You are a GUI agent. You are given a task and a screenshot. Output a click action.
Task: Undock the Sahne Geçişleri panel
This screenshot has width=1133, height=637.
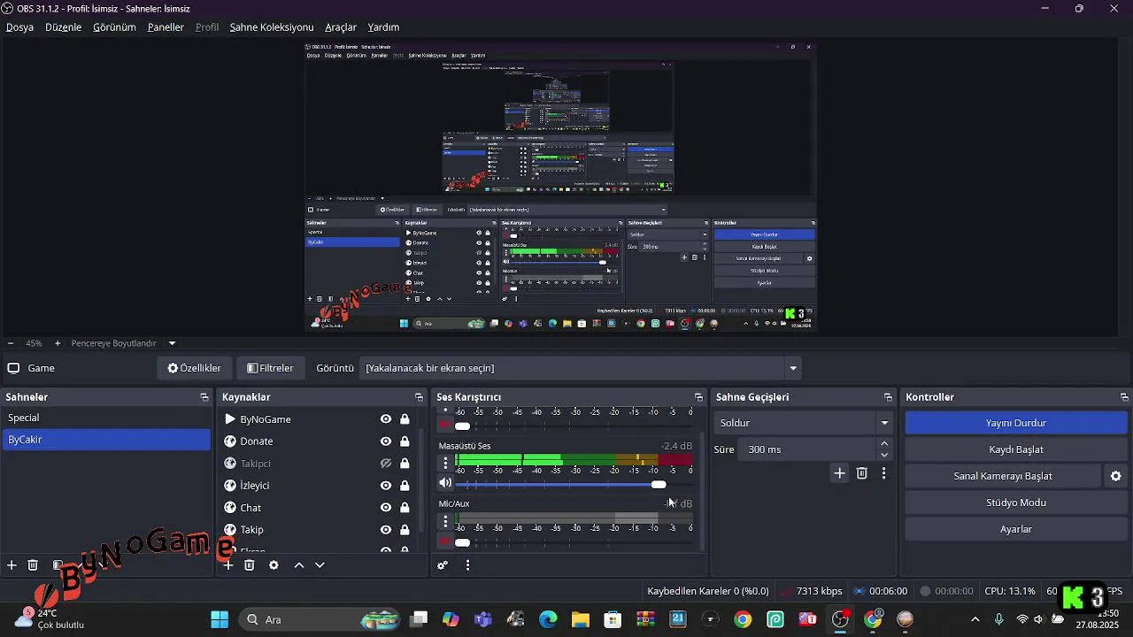pos(888,397)
